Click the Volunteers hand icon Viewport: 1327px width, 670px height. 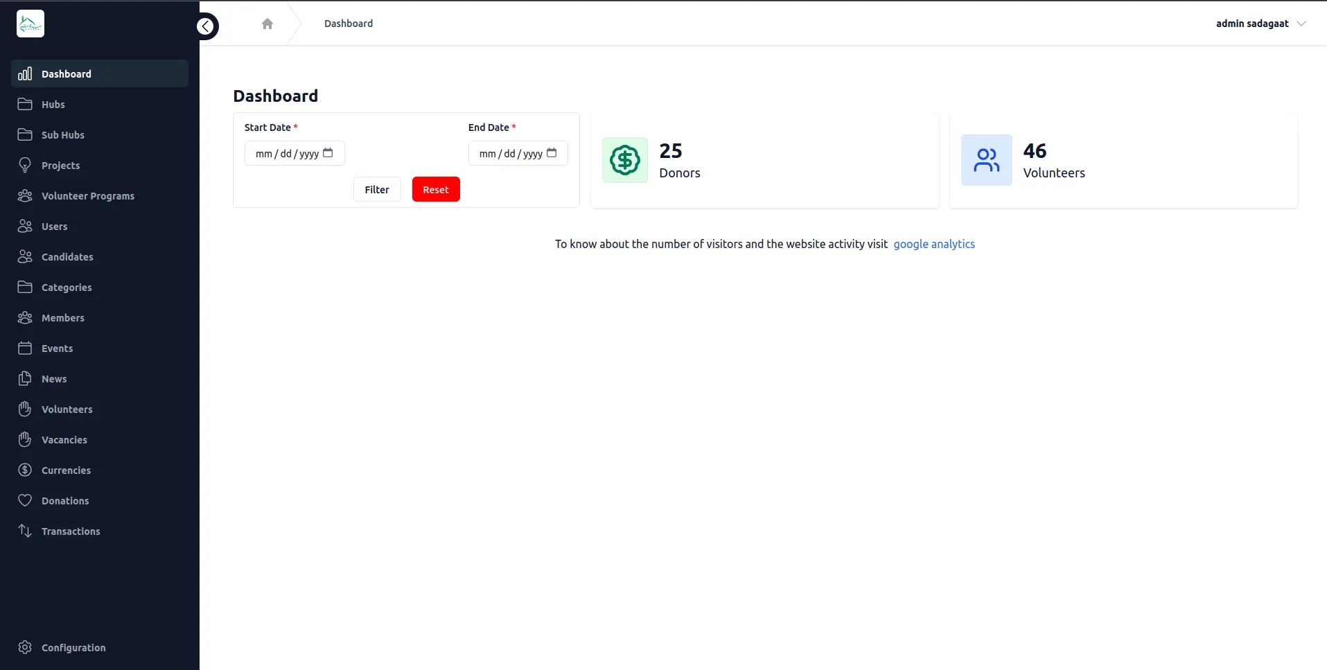(x=25, y=409)
